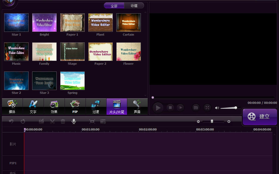Stop the preview playback
This screenshot has width=279, height=174.
coord(170,108)
